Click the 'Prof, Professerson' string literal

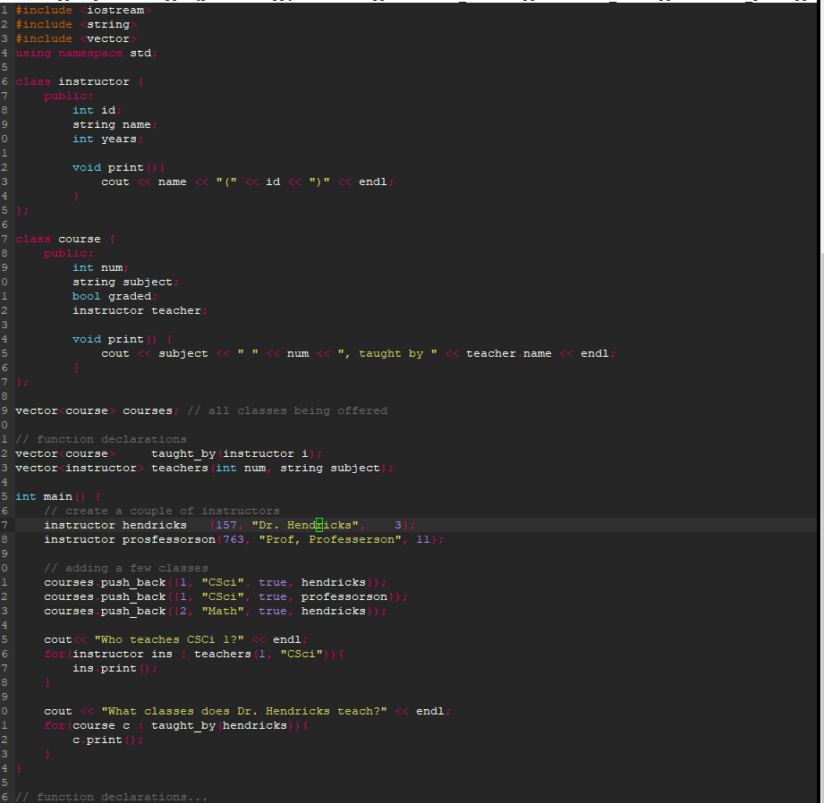pos(330,539)
